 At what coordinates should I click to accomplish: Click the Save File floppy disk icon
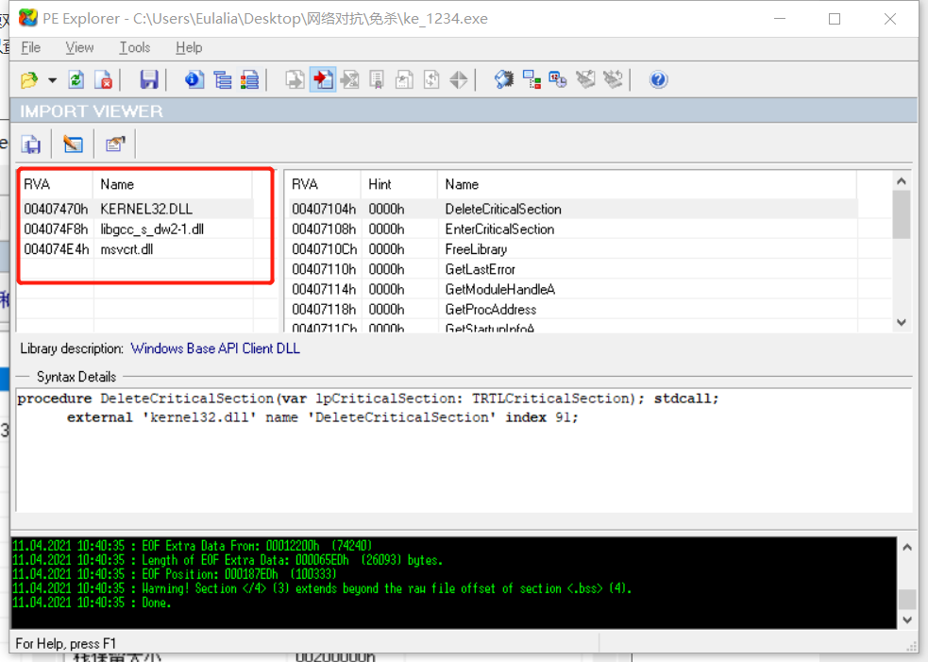point(148,80)
